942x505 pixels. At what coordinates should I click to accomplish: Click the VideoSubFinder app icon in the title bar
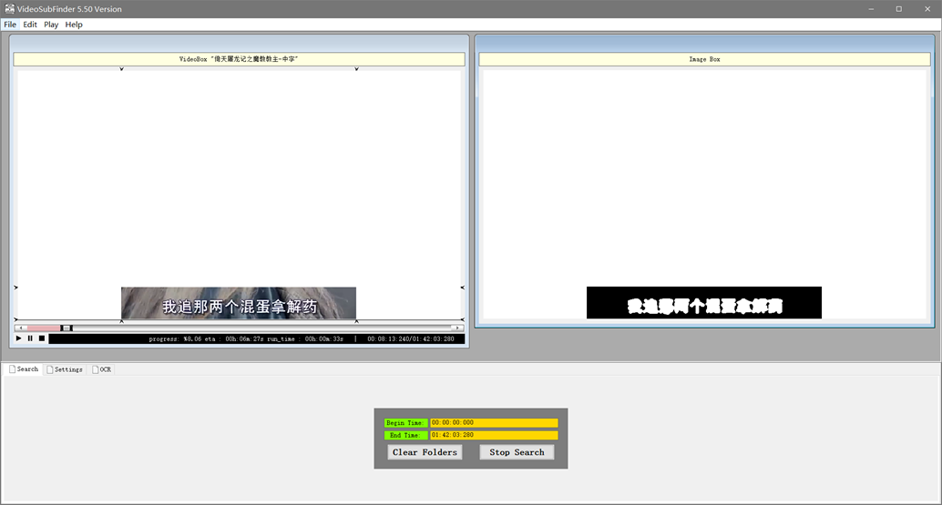pyautogui.click(x=10, y=9)
